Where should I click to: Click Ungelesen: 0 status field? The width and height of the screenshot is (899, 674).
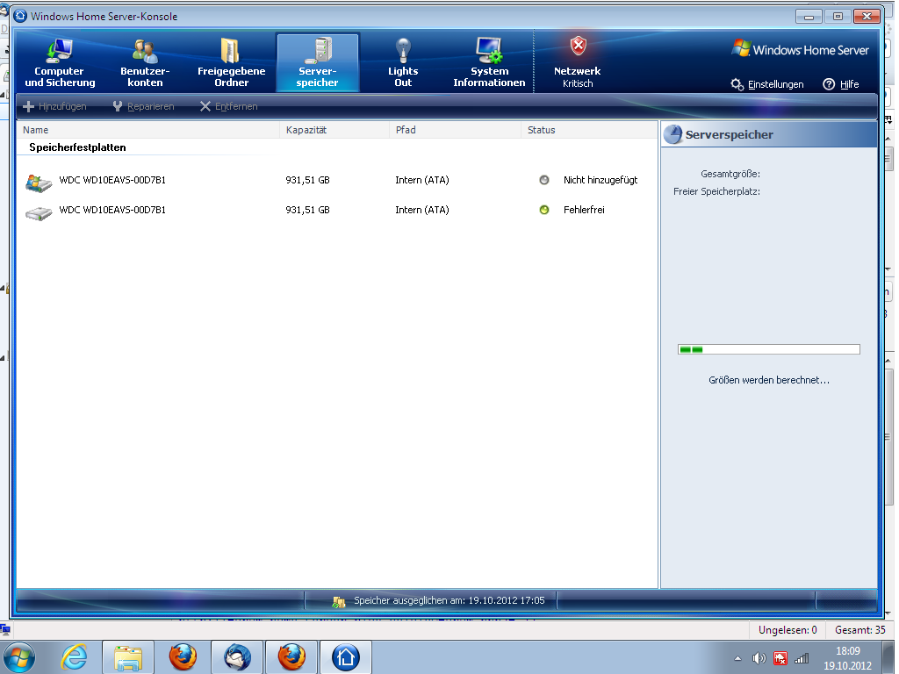pyautogui.click(x=788, y=630)
